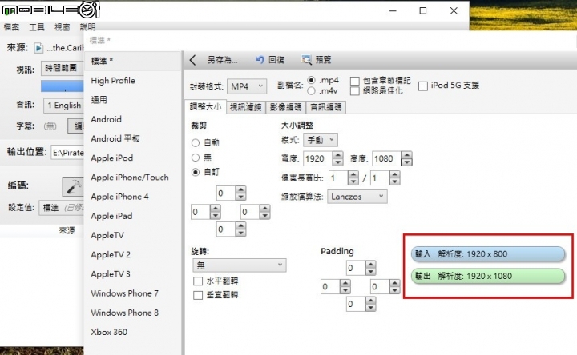Screen dimensions: 577x355
Task: Select the Windows Phone 8 preset
Action: 132,313
